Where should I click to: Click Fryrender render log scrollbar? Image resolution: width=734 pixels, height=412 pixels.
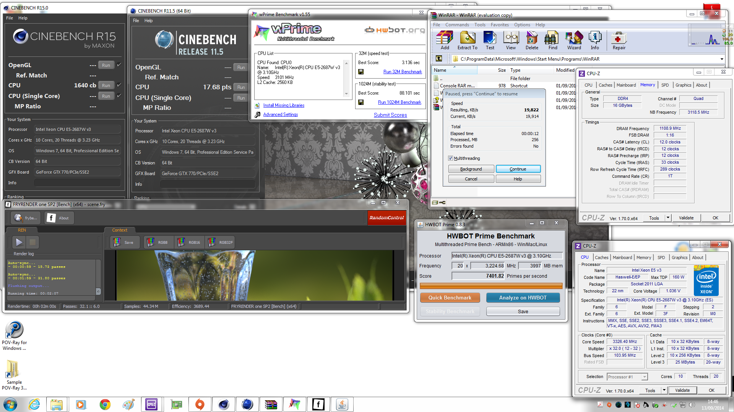point(98,278)
